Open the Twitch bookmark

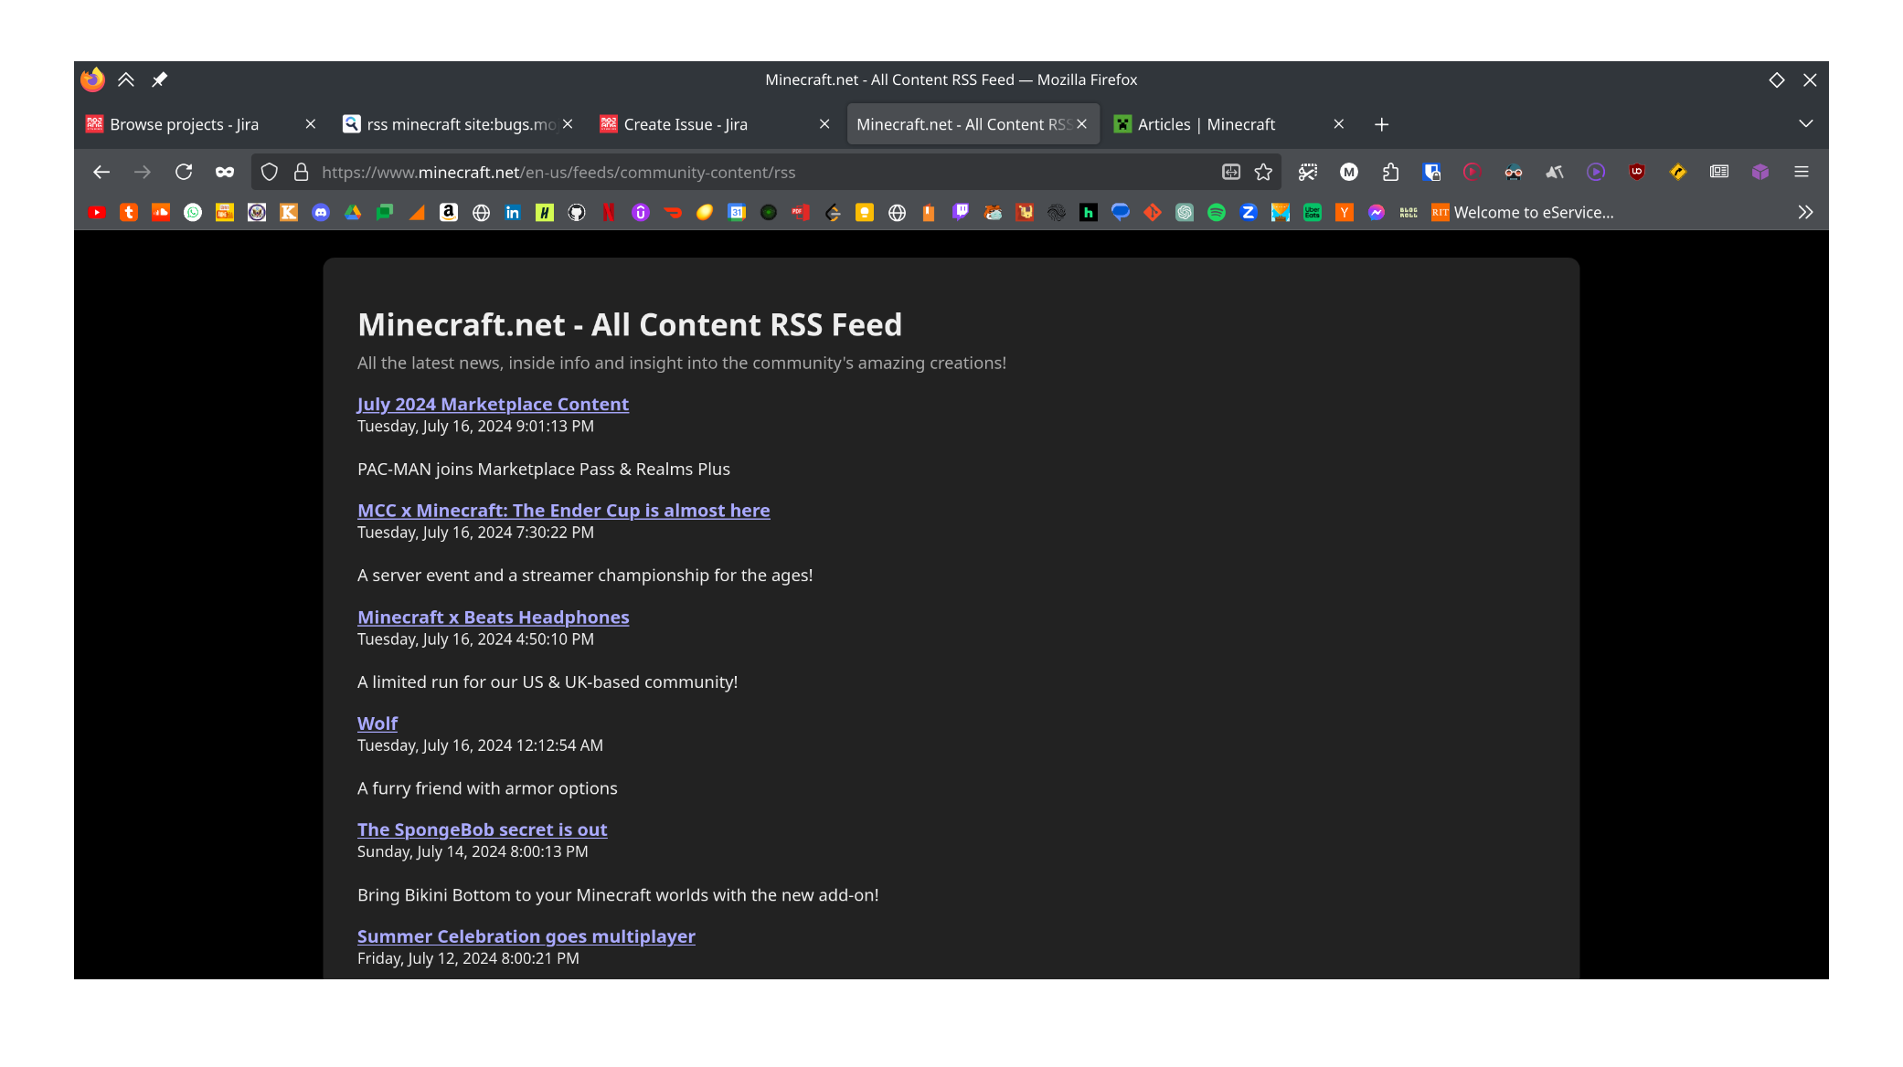tap(960, 213)
